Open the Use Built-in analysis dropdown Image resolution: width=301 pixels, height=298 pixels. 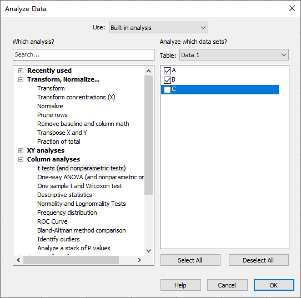tap(158, 28)
